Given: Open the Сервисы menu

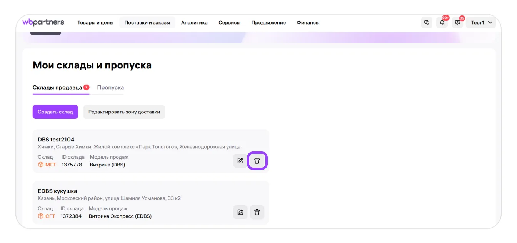Looking at the screenshot, I should tap(229, 23).
